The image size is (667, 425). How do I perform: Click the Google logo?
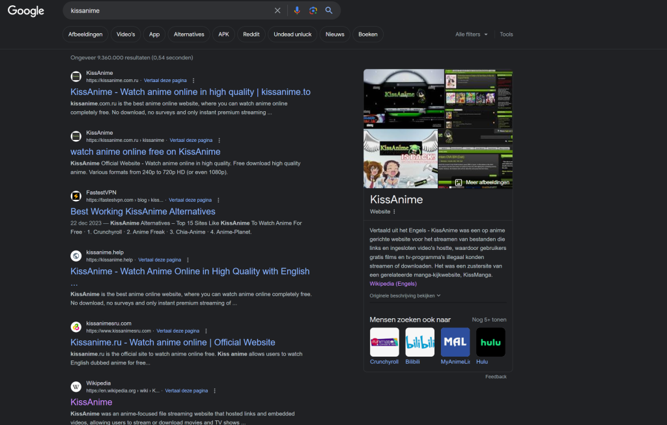26,10
